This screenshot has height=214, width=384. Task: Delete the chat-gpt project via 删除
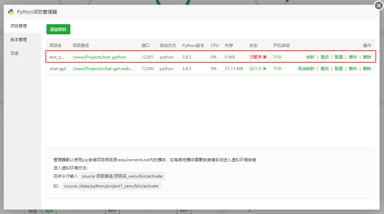pyautogui.click(x=367, y=69)
